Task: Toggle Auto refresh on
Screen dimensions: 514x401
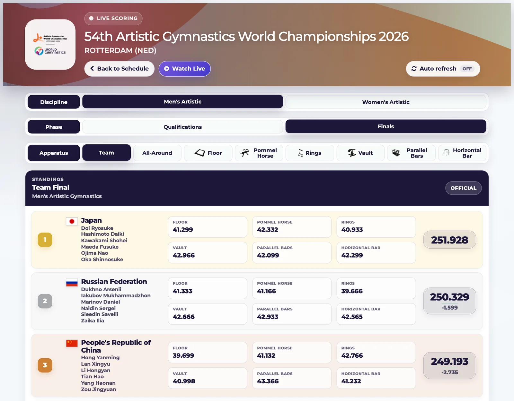Action: (x=443, y=69)
